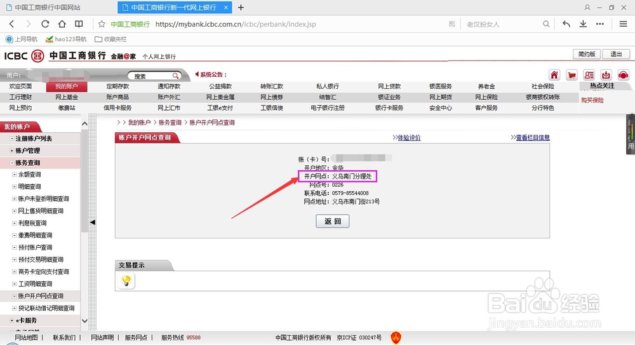Click the 购买保险 hot link
Image resolution: width=635 pixels, height=345 pixels.
(x=592, y=100)
